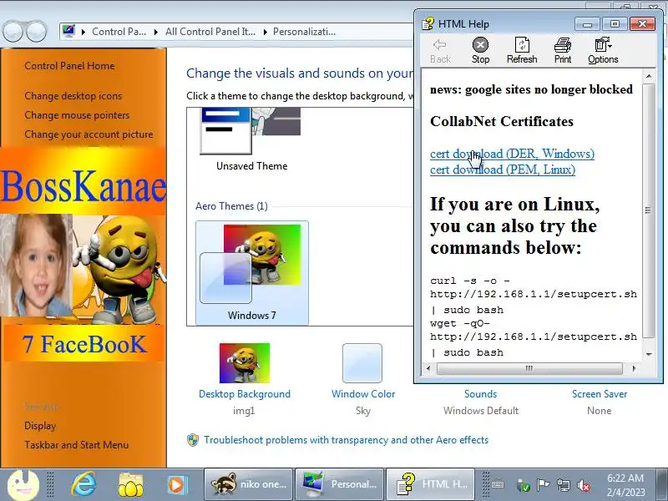The image size is (668, 501).
Task: Open Troubleshoot problems with transparency link
Action: [x=346, y=440]
